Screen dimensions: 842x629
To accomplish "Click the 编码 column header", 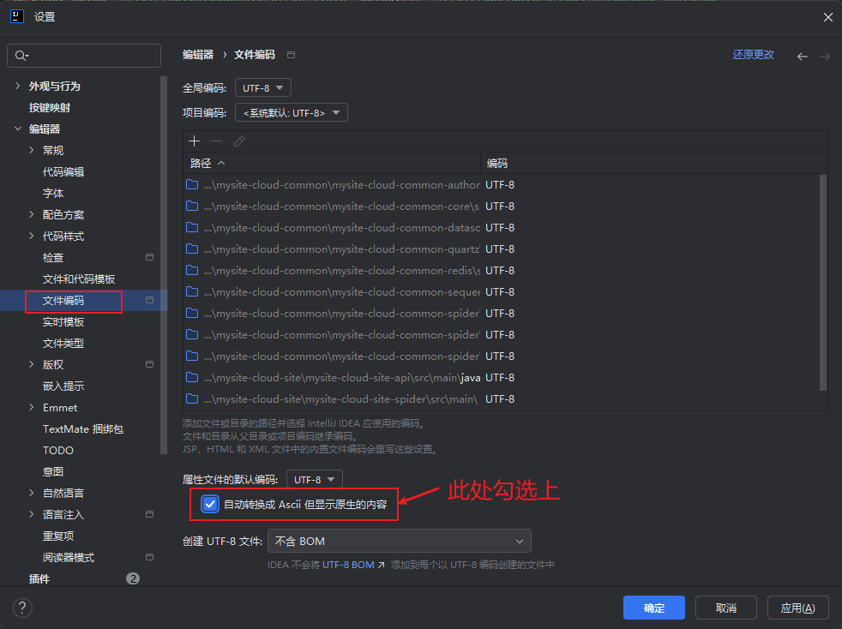I will point(653,163).
